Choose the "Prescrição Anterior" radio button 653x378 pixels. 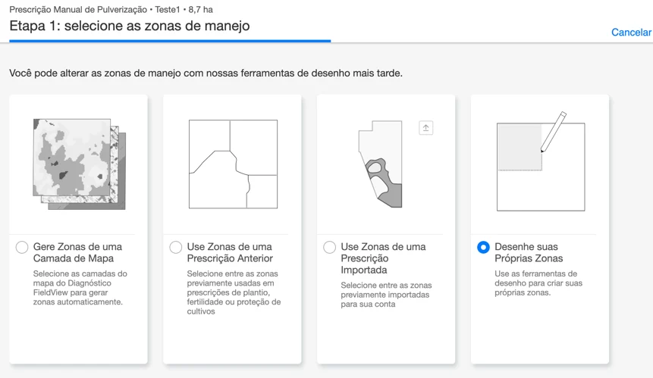point(176,247)
